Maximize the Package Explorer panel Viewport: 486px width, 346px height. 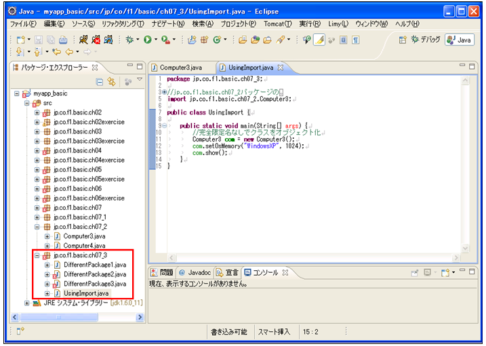tap(140, 67)
